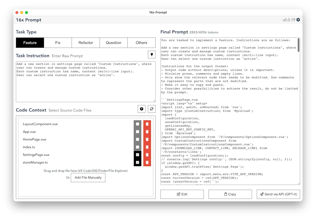
Task: Choose the Question task type
Action: tap(114, 43)
